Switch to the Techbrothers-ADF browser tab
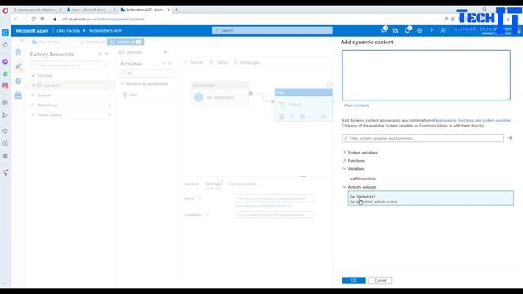523x294 pixels. click(145, 10)
